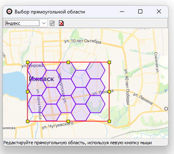Click the Союзная ул. street label
This screenshot has width=174, height=154.
156,63
